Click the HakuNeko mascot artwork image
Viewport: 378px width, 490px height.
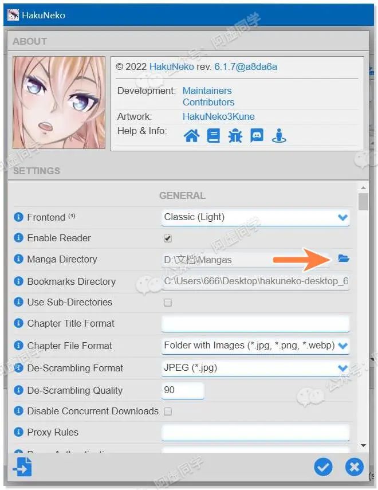[59, 103]
